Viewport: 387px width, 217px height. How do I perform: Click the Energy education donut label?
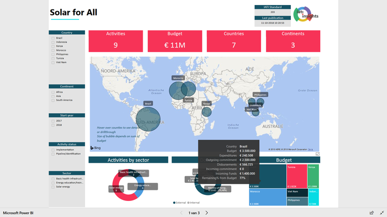tap(143, 187)
